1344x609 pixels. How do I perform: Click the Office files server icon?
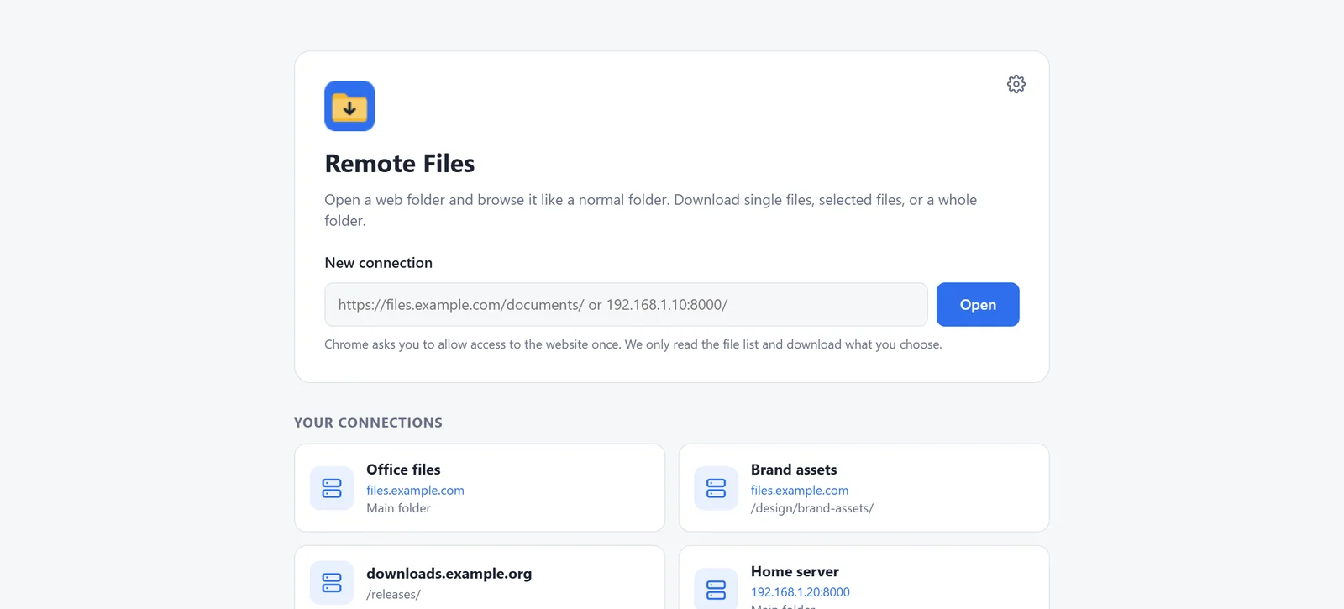point(332,488)
